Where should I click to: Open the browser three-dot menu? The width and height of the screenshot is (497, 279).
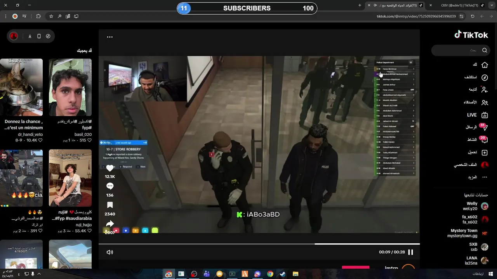pyautogui.click(x=5, y=16)
